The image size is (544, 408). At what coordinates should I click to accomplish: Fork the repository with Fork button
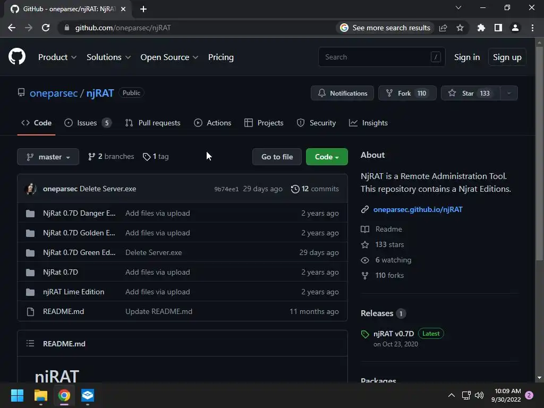407,93
